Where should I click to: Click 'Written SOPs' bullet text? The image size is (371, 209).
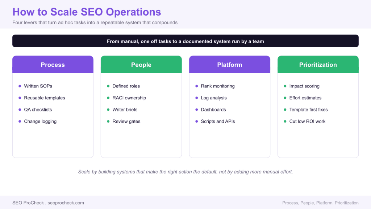38,86
